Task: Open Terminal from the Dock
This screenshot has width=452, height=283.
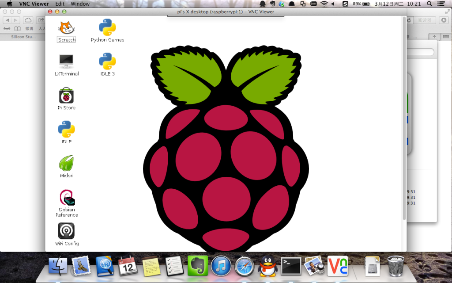Action: pos(291,266)
